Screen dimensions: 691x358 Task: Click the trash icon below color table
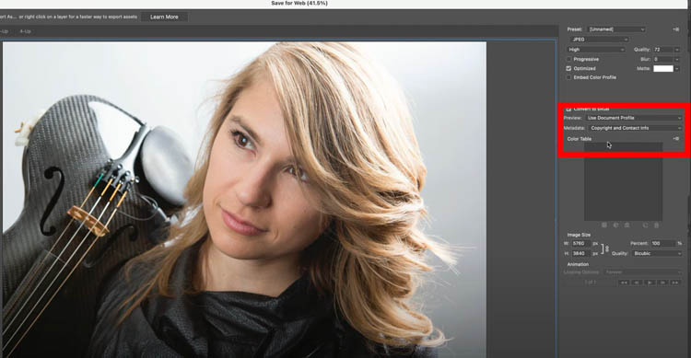click(656, 225)
